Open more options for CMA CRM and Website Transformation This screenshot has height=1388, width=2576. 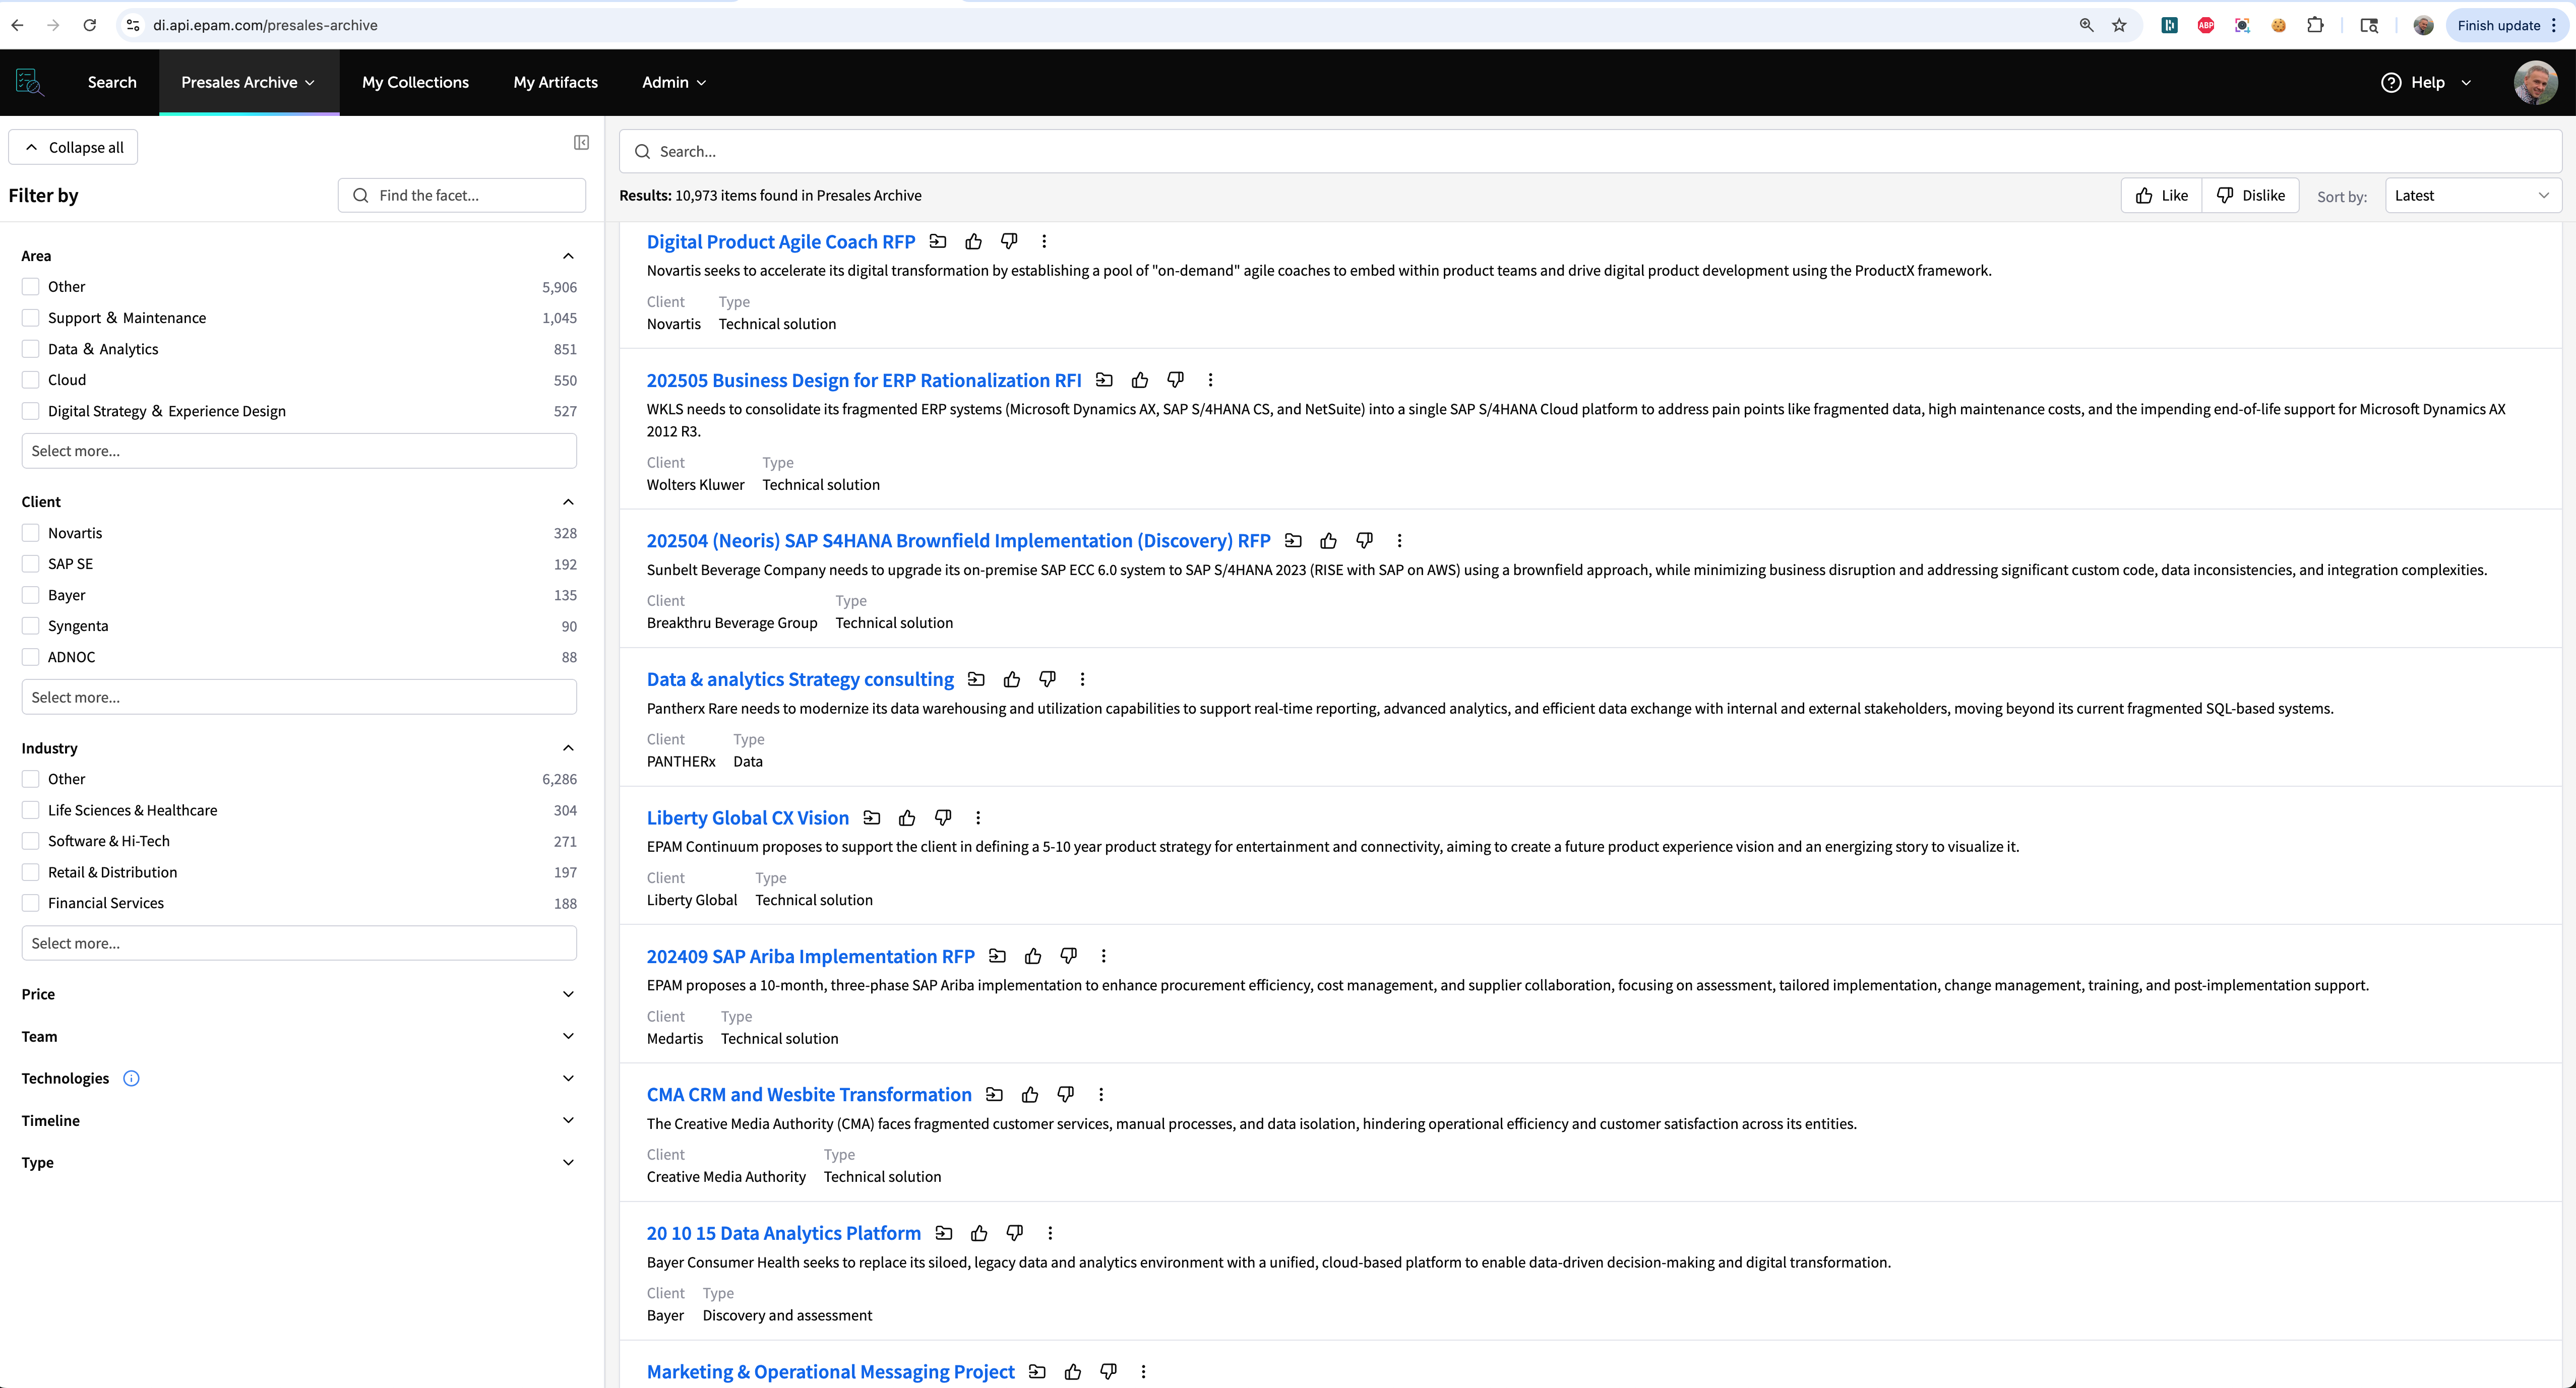click(1101, 1095)
